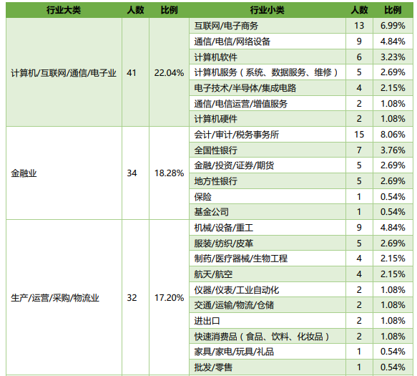Image resolution: width=417 pixels, height=376 pixels.
Task: Click the 22.04% percentage cell
Action: click(x=169, y=72)
